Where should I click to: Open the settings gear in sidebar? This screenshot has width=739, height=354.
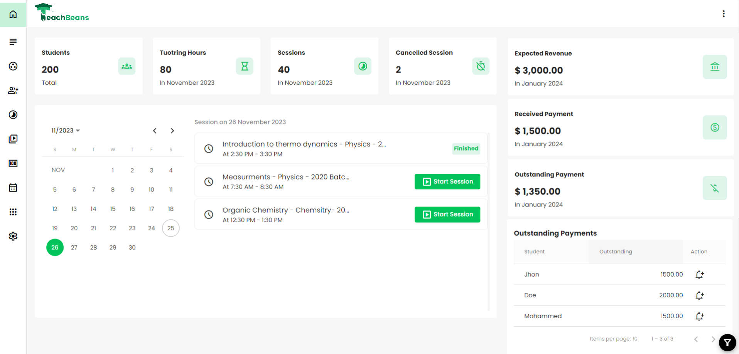coord(13,236)
